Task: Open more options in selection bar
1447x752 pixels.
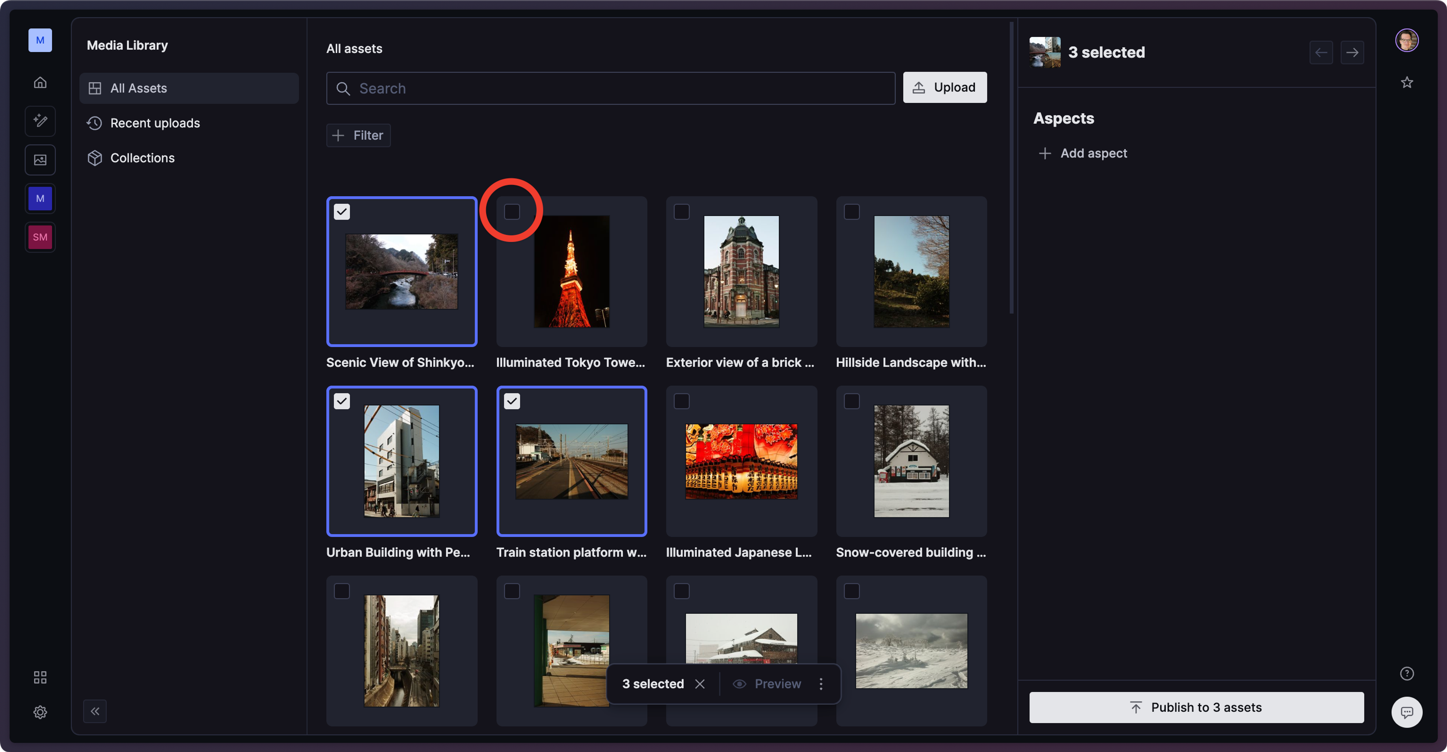Action: [821, 683]
